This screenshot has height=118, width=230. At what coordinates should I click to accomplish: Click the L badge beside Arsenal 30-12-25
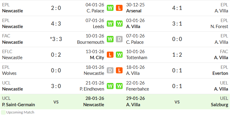[119, 8]
